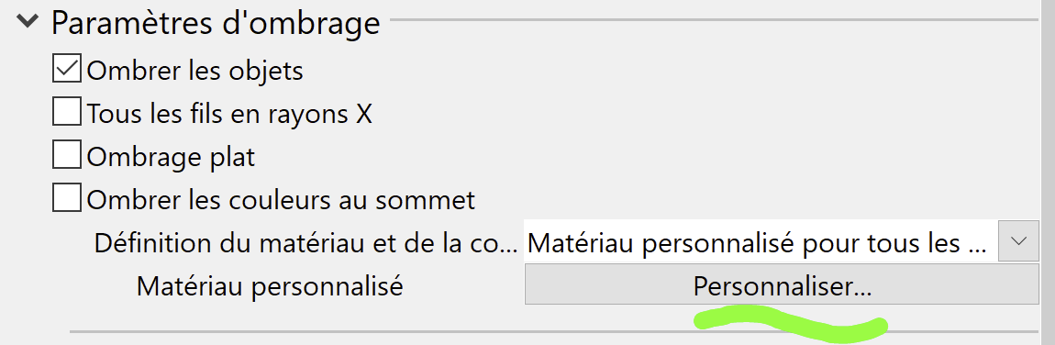
Task: Click the bottom separator line of the shading section
Action: click(554, 331)
